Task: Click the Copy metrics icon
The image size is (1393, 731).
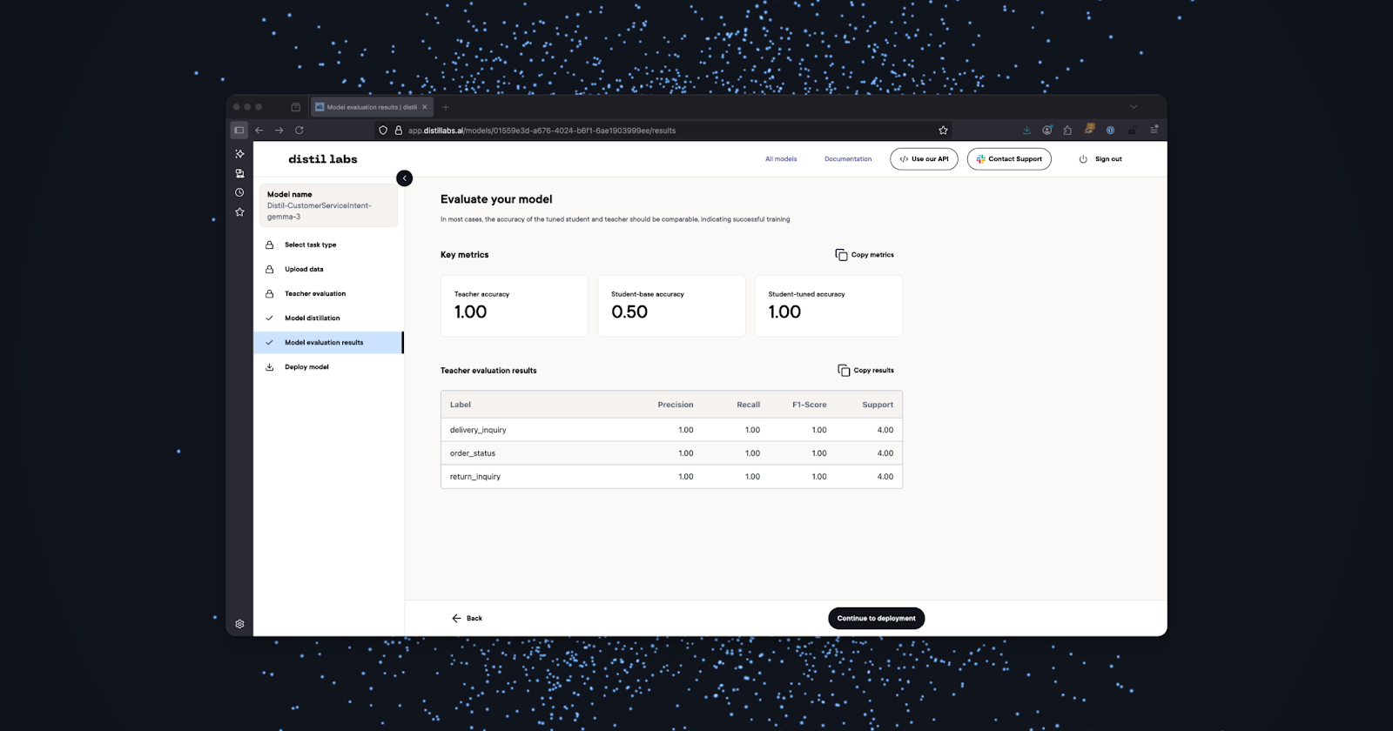Action: click(x=841, y=255)
